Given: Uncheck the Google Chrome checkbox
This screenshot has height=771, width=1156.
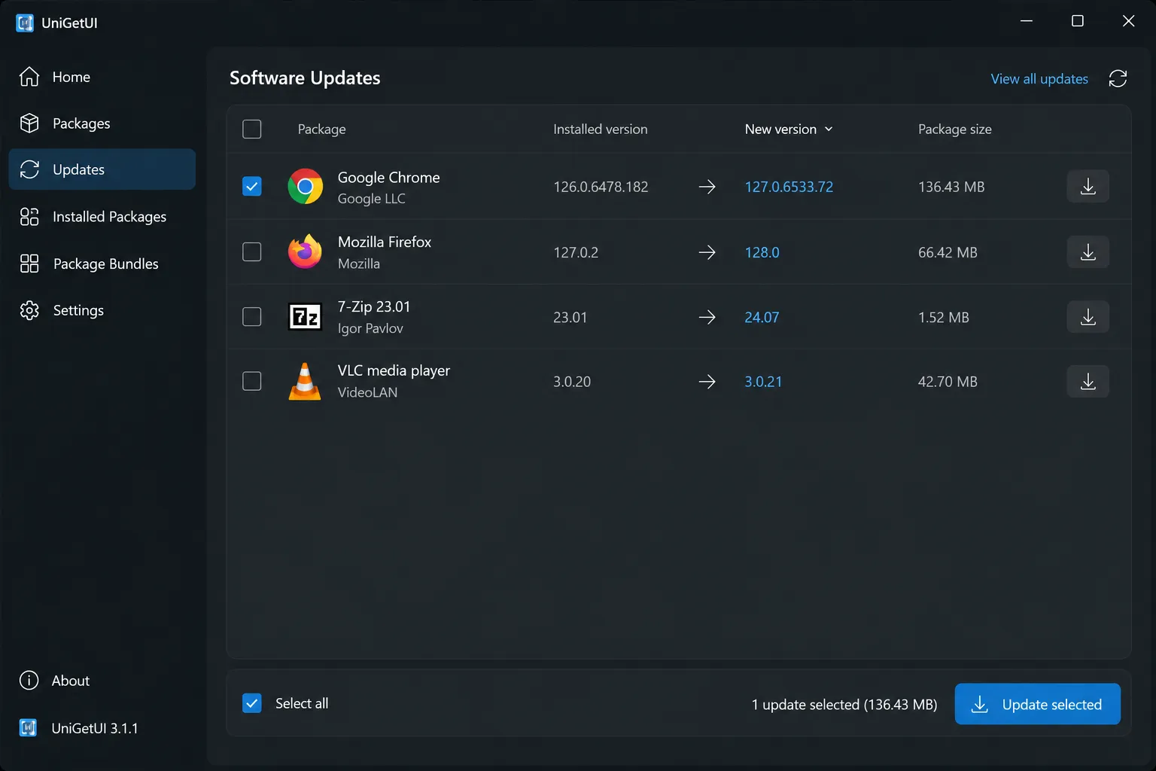Looking at the screenshot, I should [252, 186].
